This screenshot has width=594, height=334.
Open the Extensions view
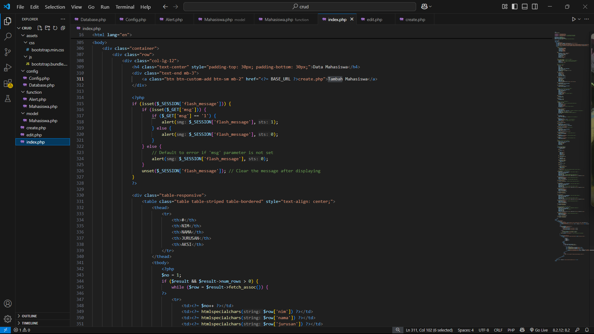pyautogui.click(x=8, y=83)
